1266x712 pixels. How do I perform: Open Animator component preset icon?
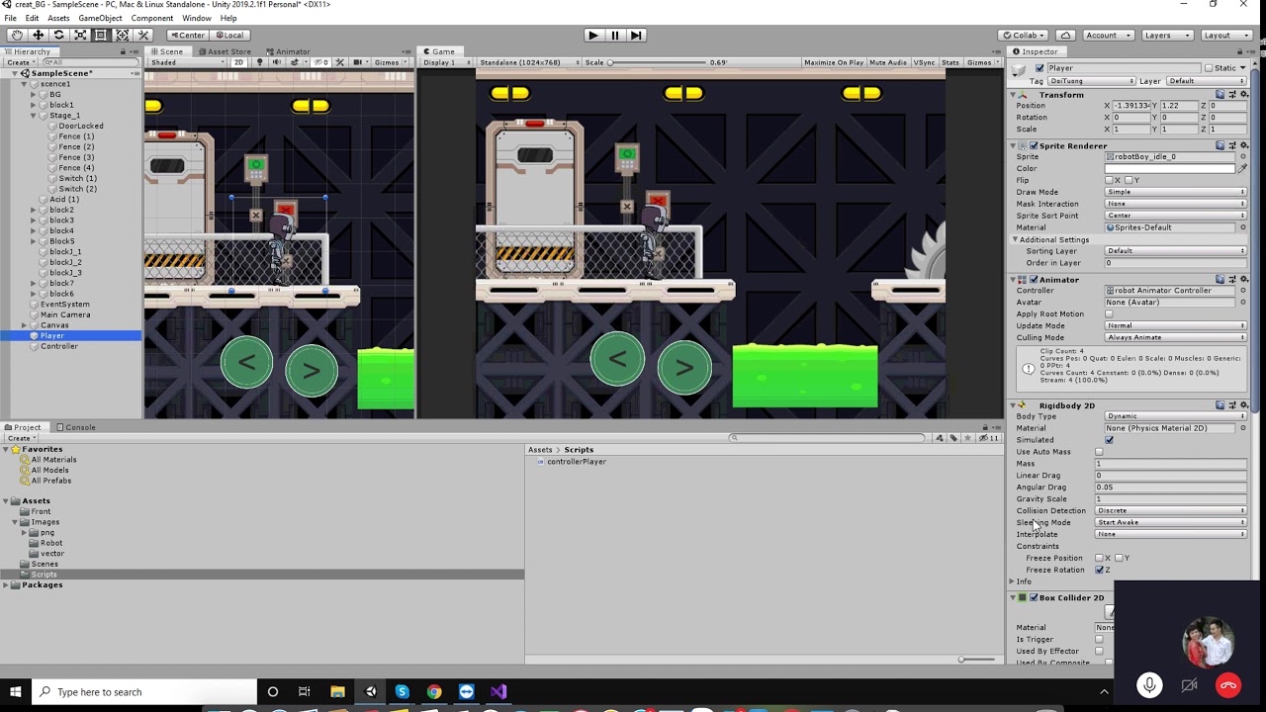(1232, 280)
